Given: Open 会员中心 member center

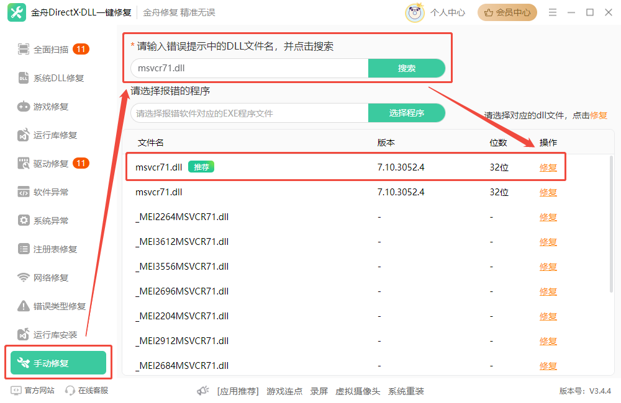Looking at the screenshot, I should click(x=507, y=12).
